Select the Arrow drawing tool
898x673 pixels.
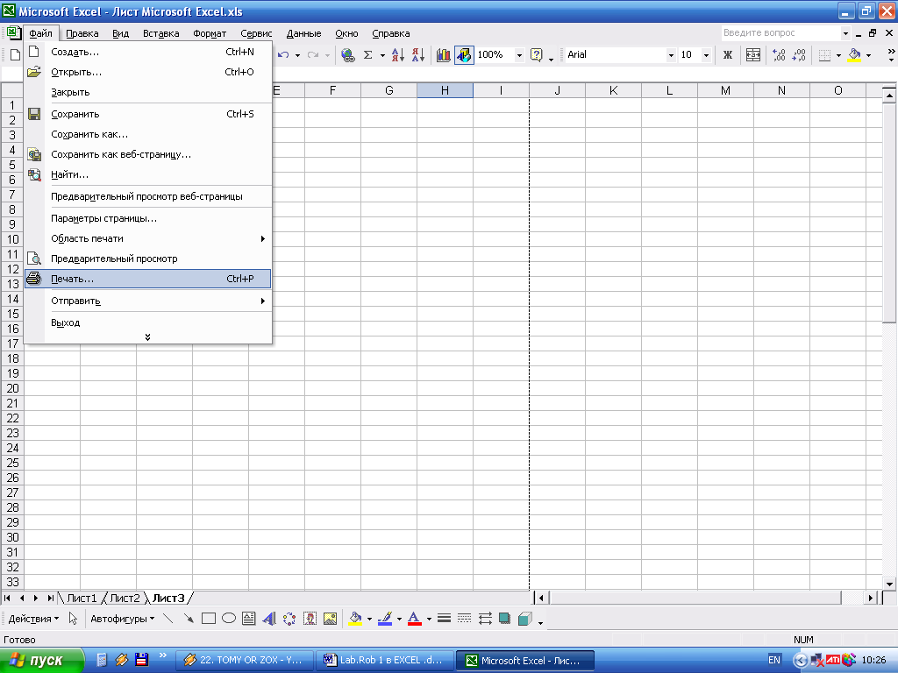[x=188, y=618]
